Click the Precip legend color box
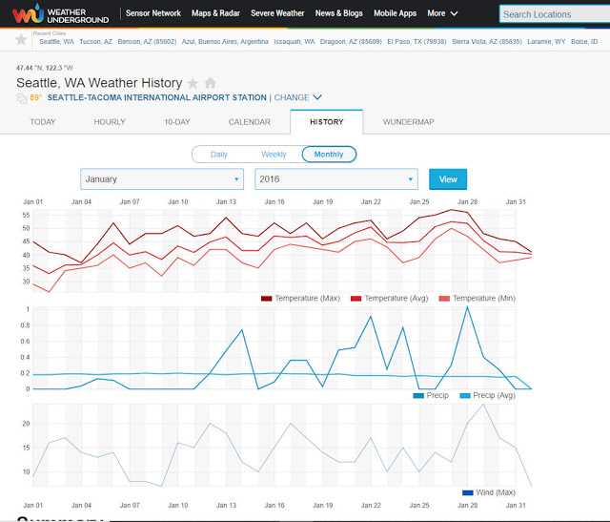 (x=418, y=395)
